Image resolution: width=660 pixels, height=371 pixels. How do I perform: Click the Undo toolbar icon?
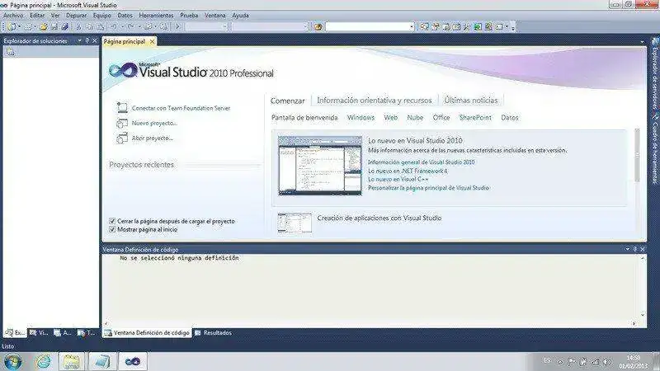coord(113,26)
